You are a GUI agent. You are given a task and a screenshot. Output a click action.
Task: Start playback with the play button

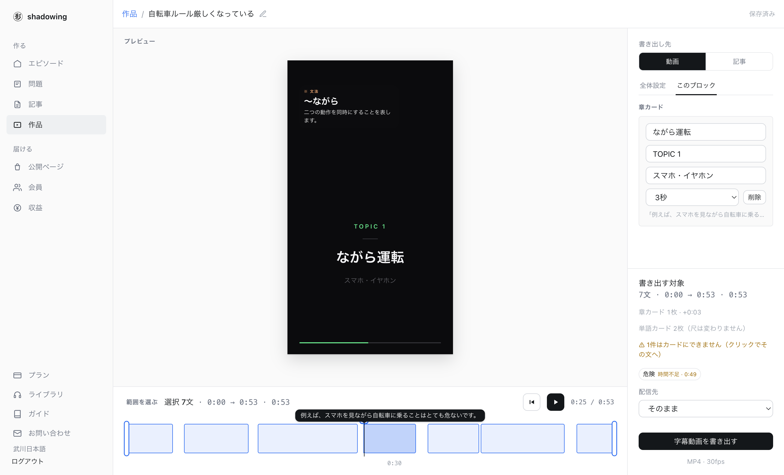click(555, 402)
